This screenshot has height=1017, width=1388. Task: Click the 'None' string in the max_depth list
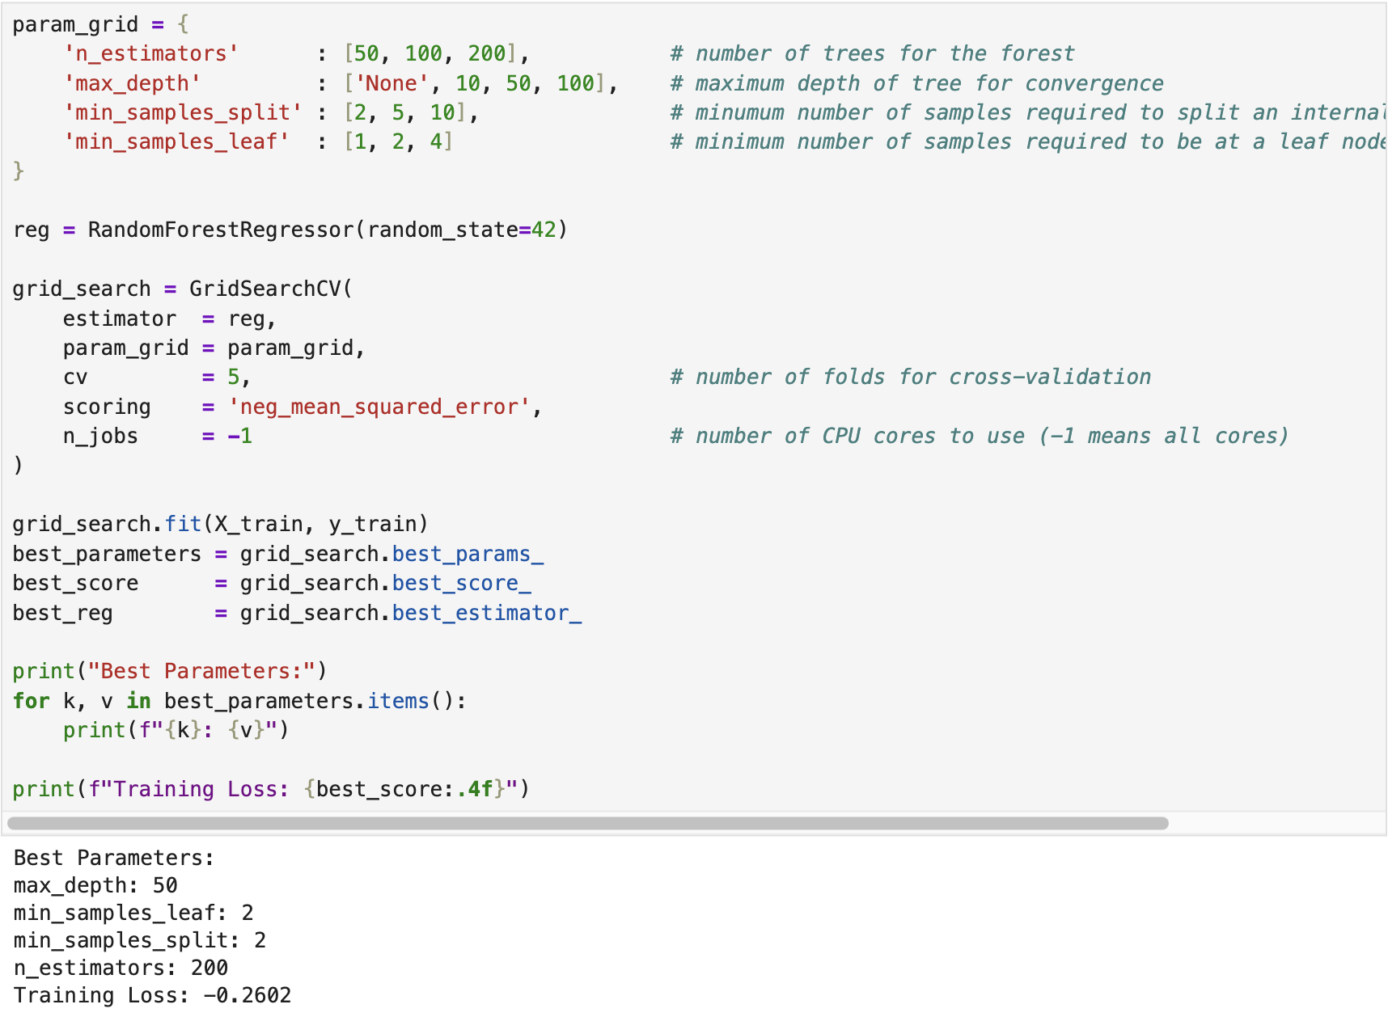click(391, 84)
